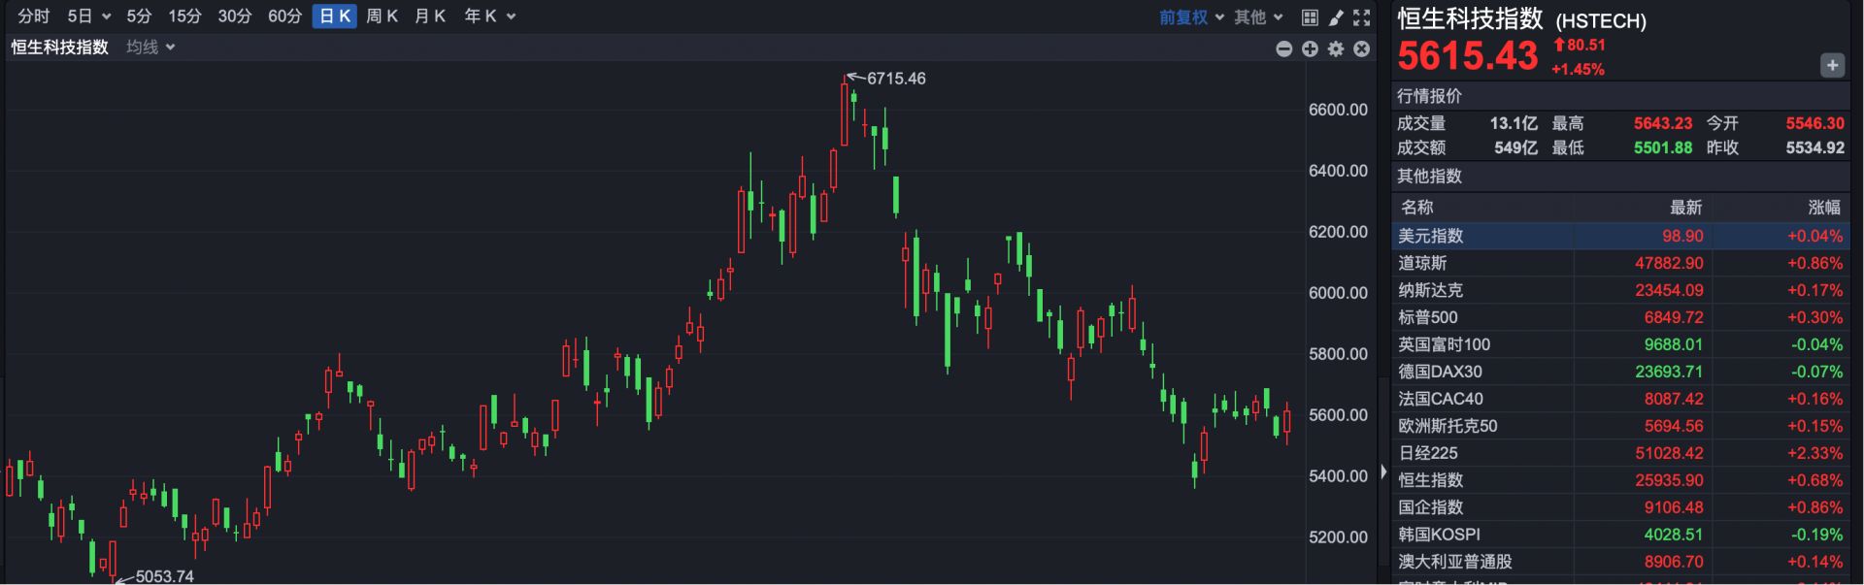This screenshot has width=1864, height=585.
Task: Select the drawing brush tool
Action: pos(1336,17)
